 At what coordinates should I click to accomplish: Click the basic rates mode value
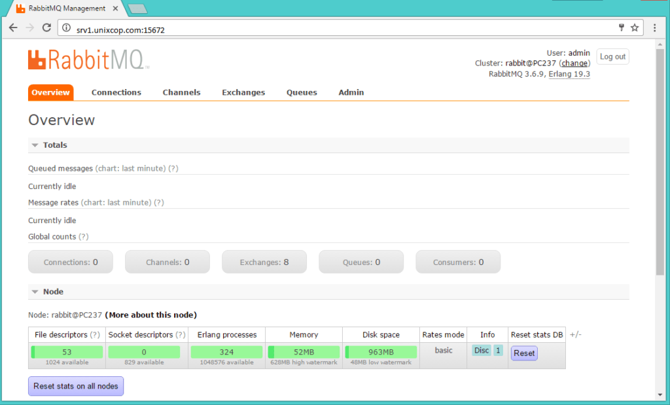click(444, 350)
